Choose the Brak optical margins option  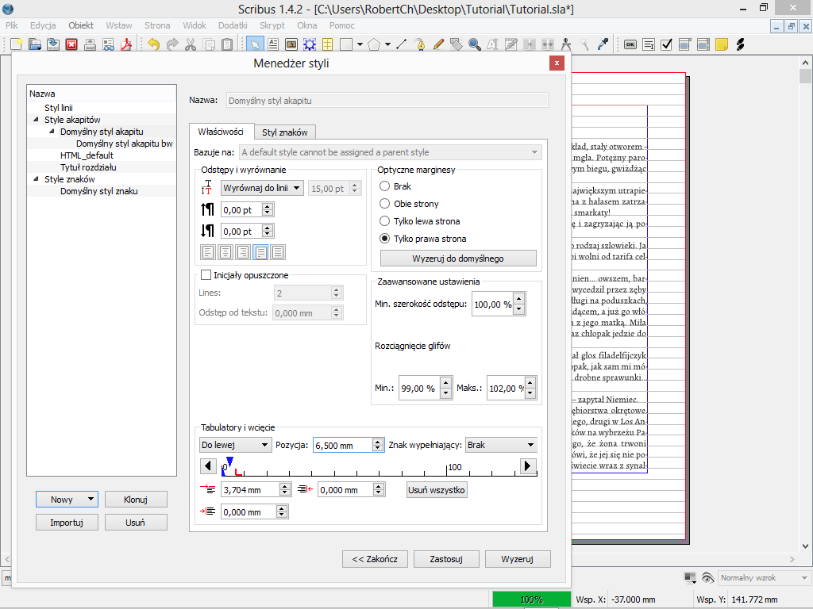point(385,186)
